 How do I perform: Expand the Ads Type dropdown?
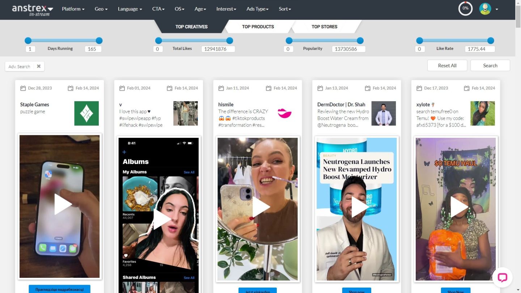pos(257,9)
